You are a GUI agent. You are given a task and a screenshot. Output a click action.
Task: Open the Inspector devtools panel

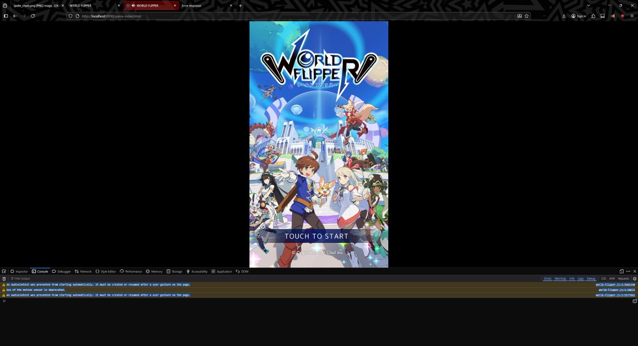pos(19,271)
